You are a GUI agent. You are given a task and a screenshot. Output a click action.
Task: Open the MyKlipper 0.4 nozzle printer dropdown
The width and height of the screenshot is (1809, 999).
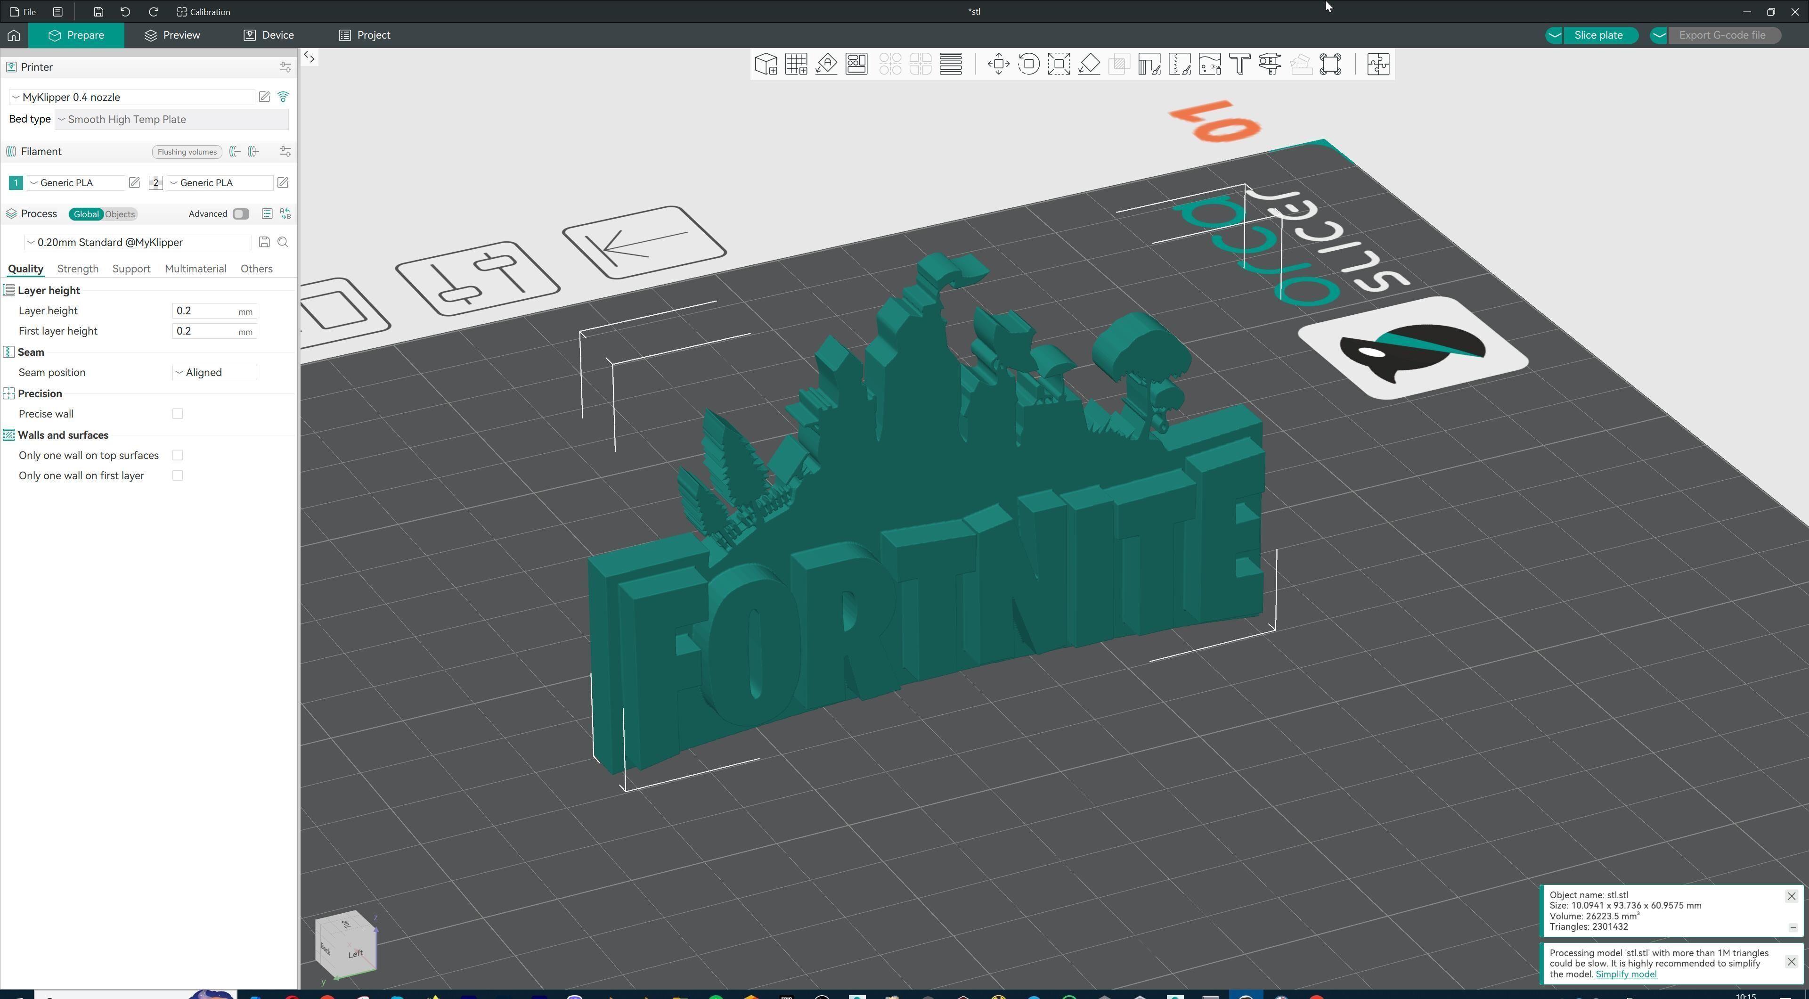click(x=131, y=97)
